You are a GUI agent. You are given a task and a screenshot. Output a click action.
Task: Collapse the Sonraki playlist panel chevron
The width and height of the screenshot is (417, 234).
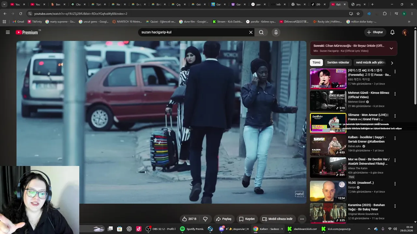pos(391,48)
